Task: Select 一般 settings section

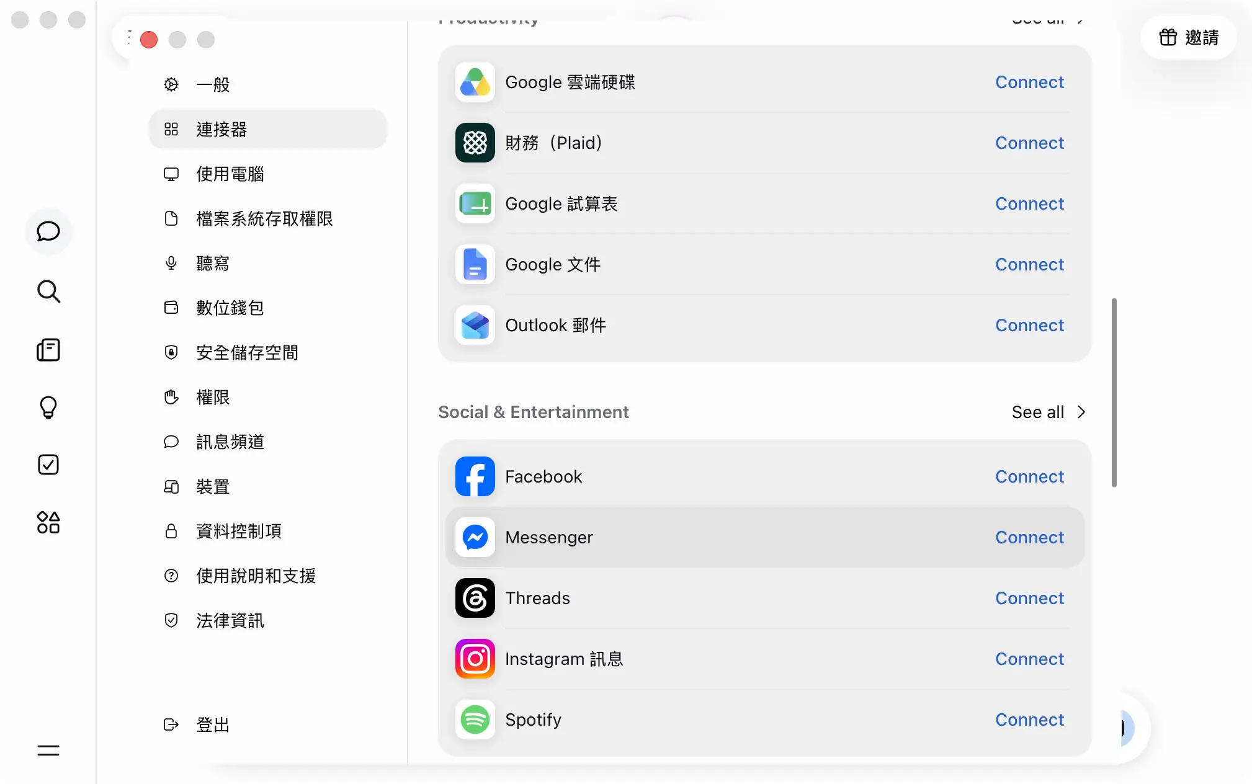Action: (268, 84)
